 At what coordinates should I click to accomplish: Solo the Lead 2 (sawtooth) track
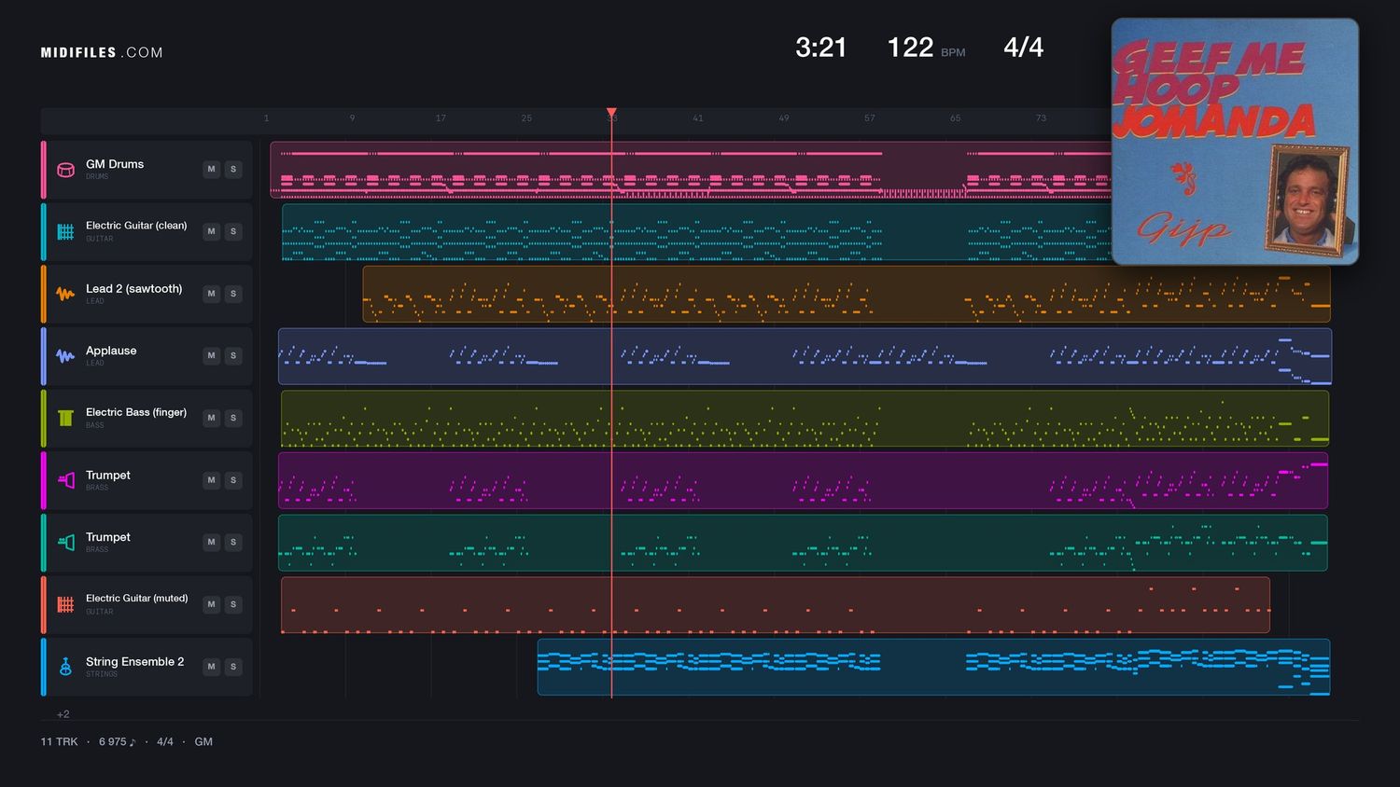pyautogui.click(x=233, y=294)
